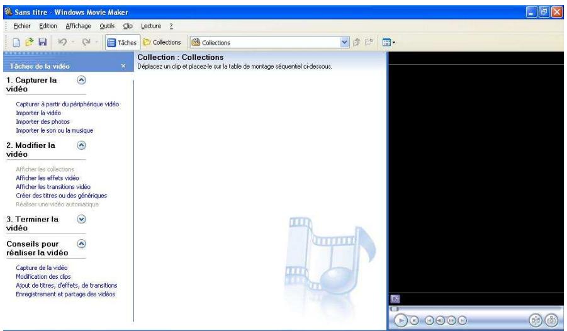Collapse the Conseils pour réaliser la vidéo section
Image resolution: width=567 pixels, height=331 pixels.
tap(81, 244)
